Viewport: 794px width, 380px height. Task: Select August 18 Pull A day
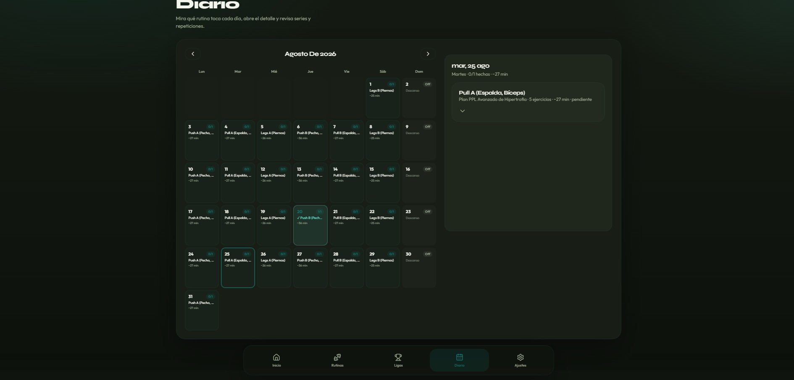point(238,225)
